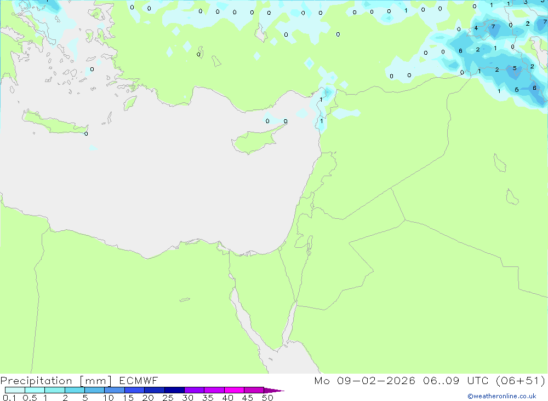Click the '06..09 UTC' time text
Screen dimensions: 548x401
point(456,380)
